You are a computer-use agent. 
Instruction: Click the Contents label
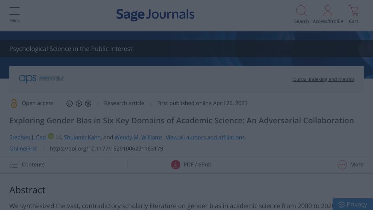pyautogui.click(x=33, y=164)
